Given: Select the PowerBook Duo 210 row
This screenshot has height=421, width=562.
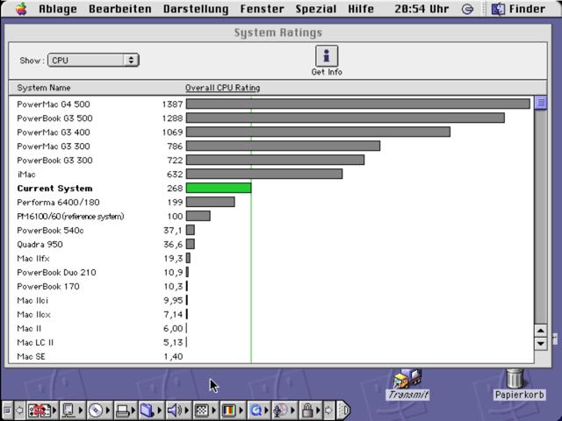Looking at the screenshot, I should [271, 273].
